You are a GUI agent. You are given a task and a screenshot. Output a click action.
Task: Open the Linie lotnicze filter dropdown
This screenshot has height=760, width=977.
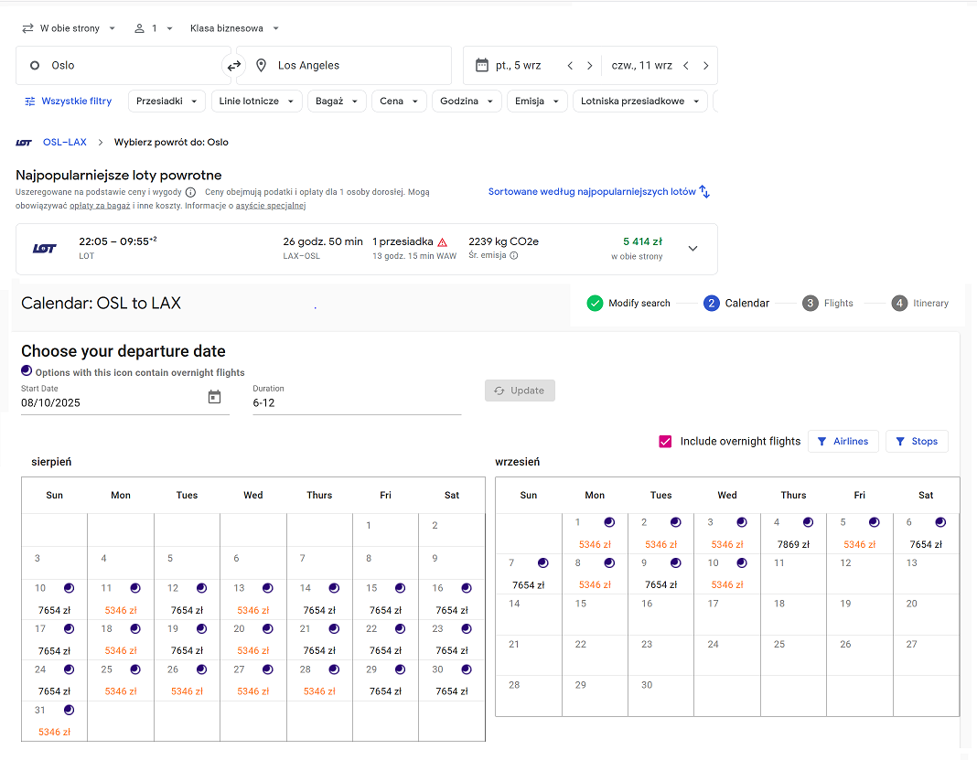click(x=257, y=101)
